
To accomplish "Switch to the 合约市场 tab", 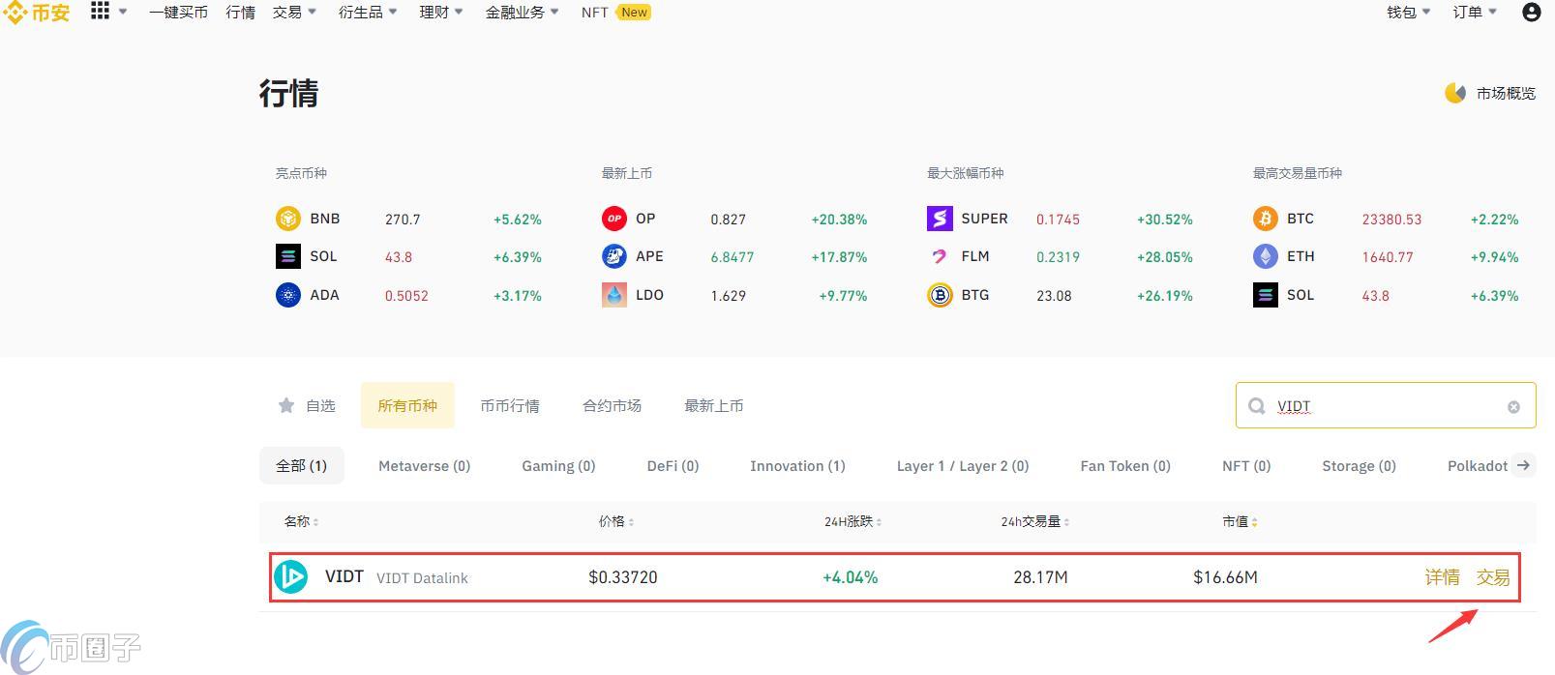I will [612, 405].
